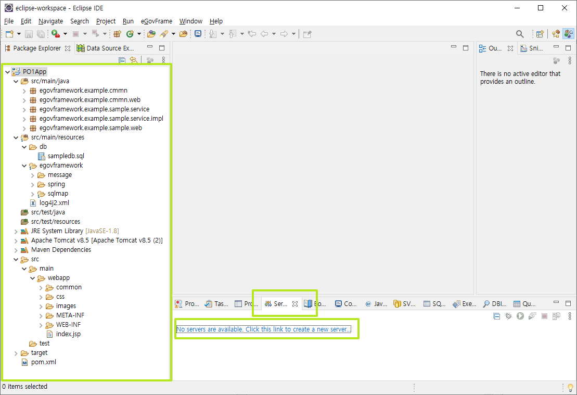Image resolution: width=577 pixels, height=395 pixels.
Task: Switch to the Javadoc tab
Action: click(376, 304)
